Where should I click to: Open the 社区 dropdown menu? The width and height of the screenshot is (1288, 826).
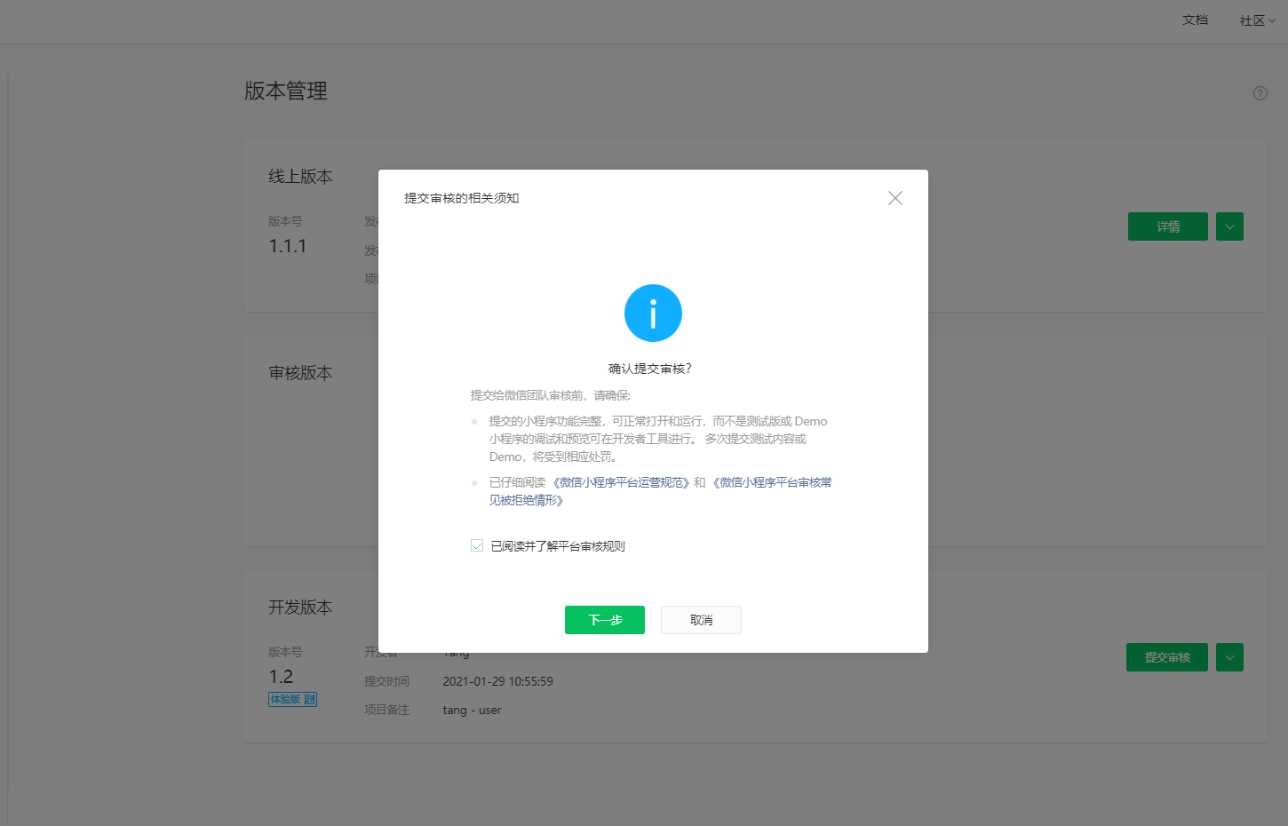[x=1256, y=20]
